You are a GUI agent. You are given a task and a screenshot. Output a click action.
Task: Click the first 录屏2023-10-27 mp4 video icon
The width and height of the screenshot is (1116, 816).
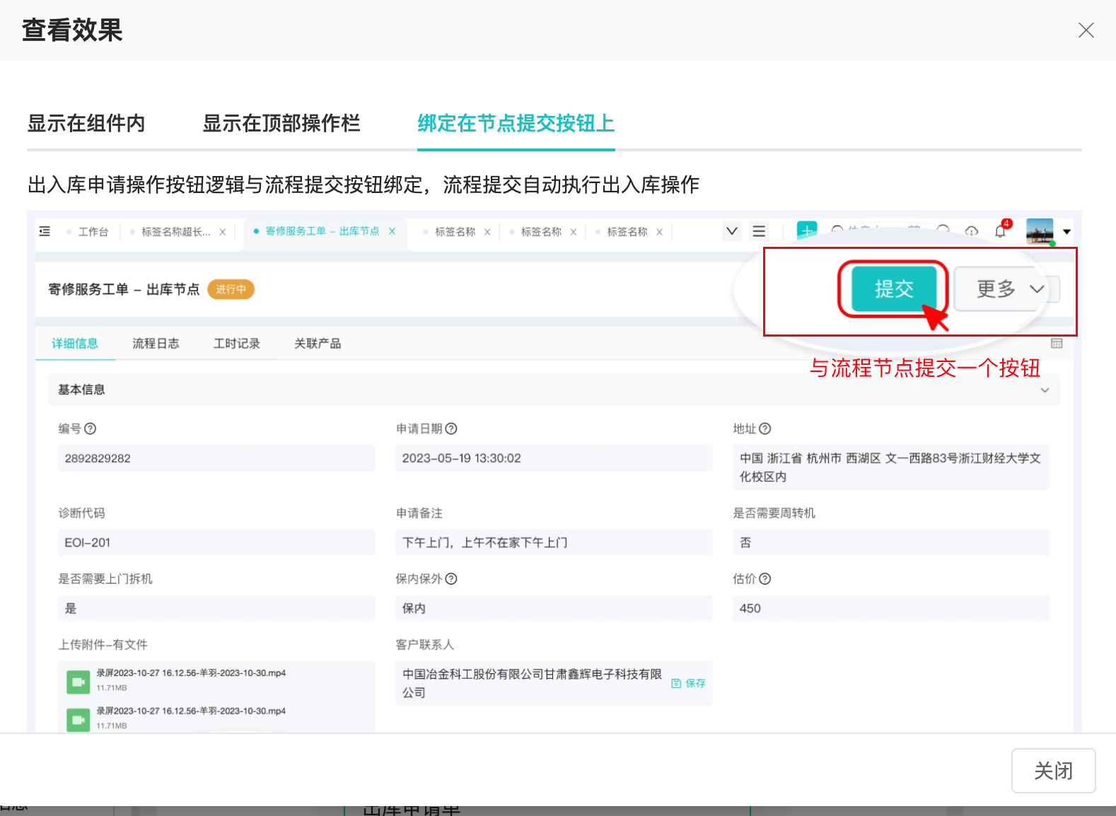click(78, 682)
